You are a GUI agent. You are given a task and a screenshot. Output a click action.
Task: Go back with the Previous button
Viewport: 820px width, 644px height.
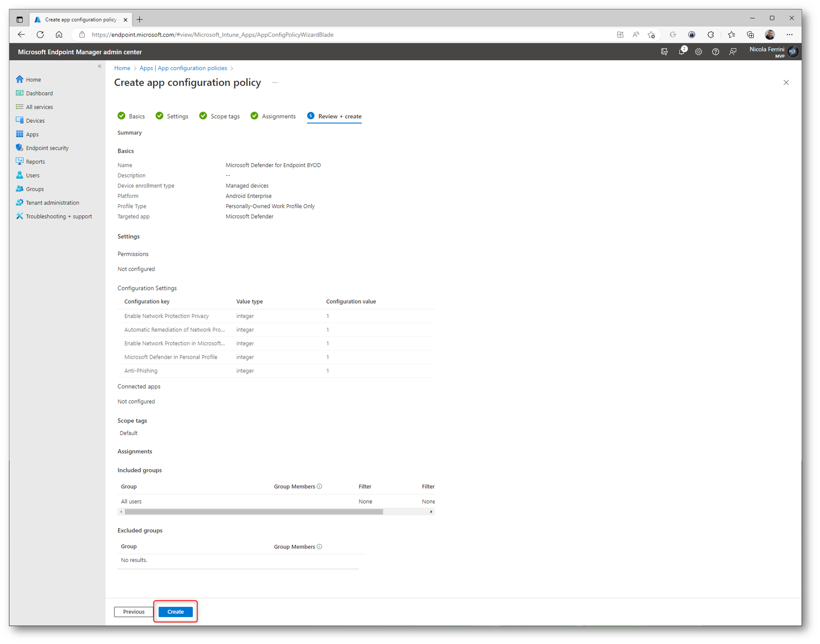click(x=134, y=612)
